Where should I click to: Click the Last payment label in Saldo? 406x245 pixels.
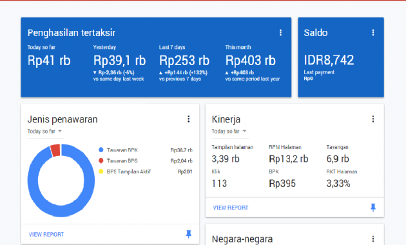319,72
